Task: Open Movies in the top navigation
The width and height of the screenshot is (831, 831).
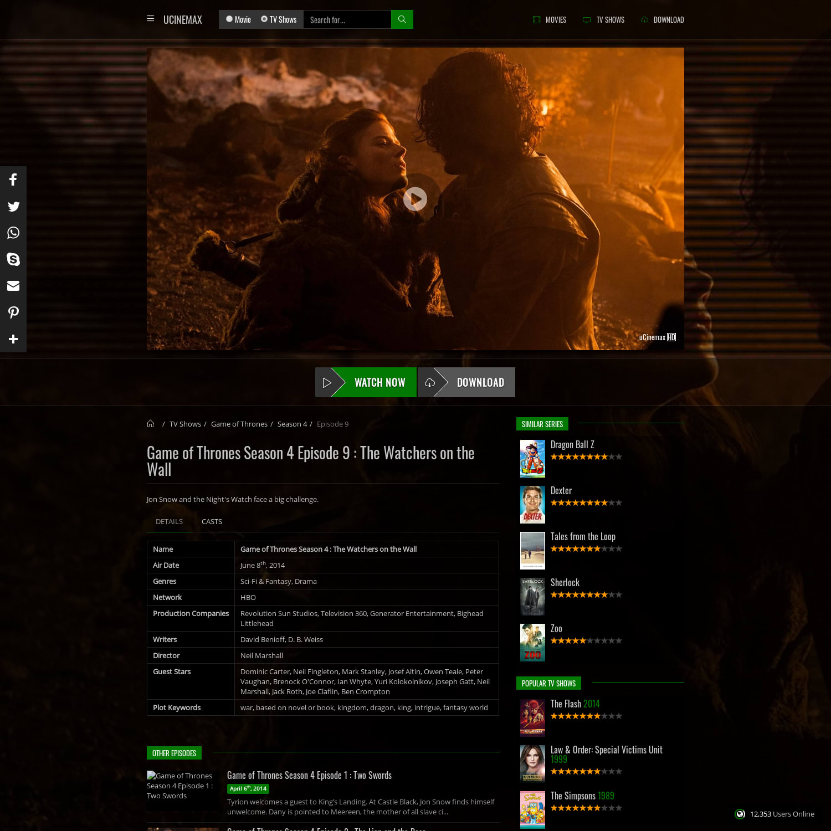Action: pos(550,19)
